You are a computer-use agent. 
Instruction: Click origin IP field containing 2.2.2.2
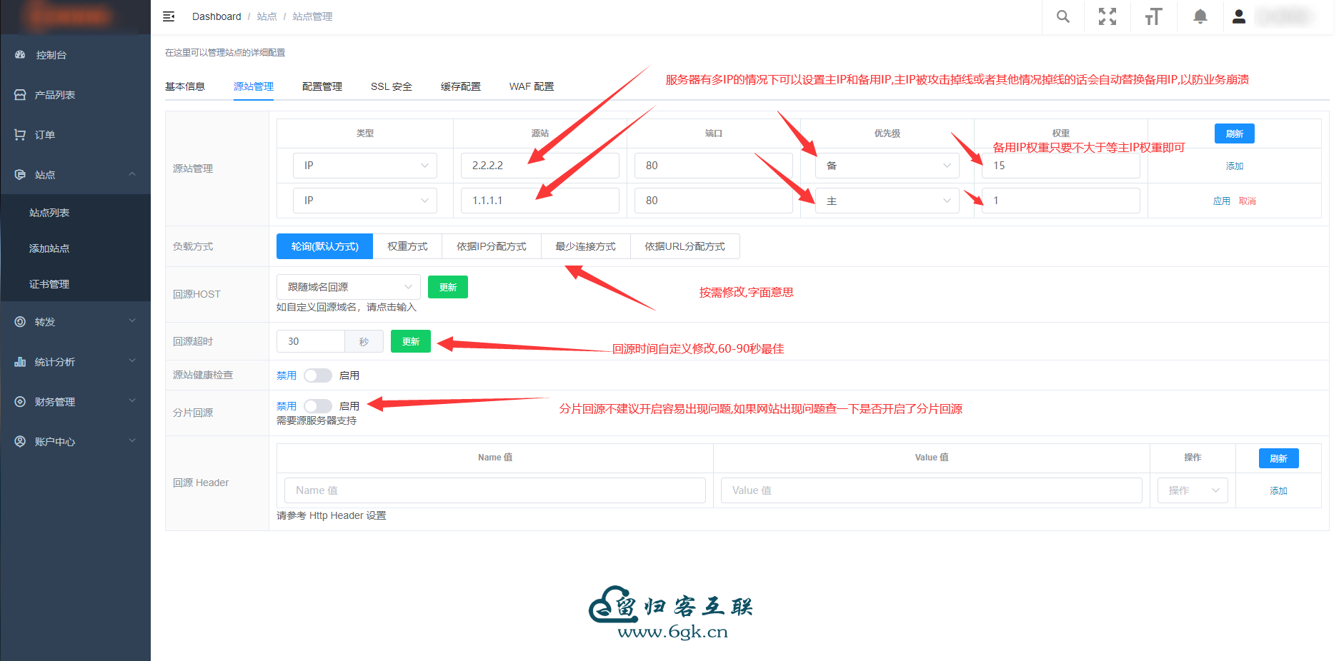click(540, 166)
